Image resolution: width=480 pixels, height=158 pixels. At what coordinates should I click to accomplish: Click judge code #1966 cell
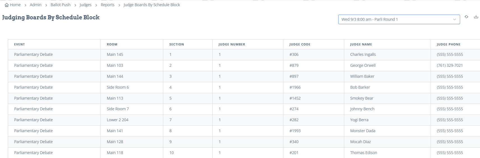pos(295,87)
